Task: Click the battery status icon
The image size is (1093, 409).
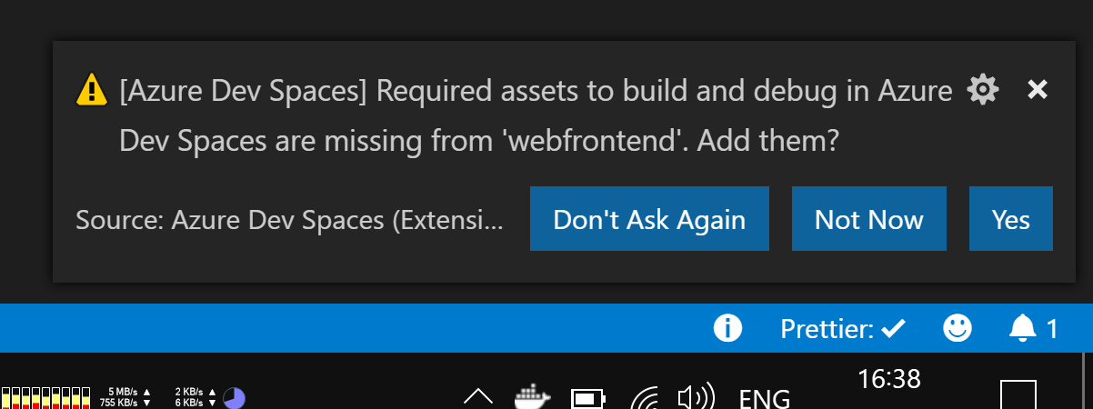Action: tap(587, 398)
